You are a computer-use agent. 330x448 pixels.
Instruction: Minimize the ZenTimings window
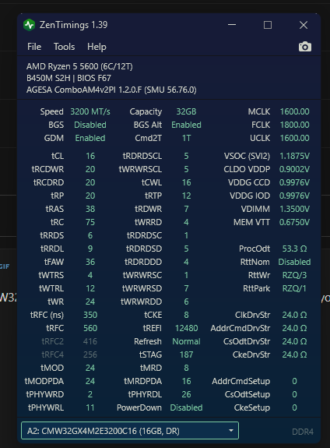pos(232,25)
